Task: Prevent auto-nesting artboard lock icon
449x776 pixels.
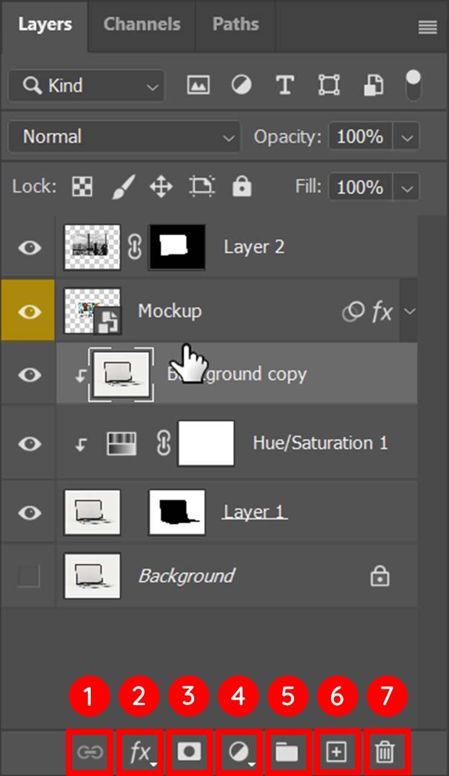Action: [202, 186]
